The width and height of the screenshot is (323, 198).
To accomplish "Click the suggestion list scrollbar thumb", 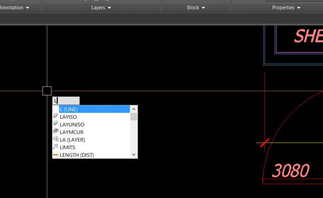I will coord(134,117).
